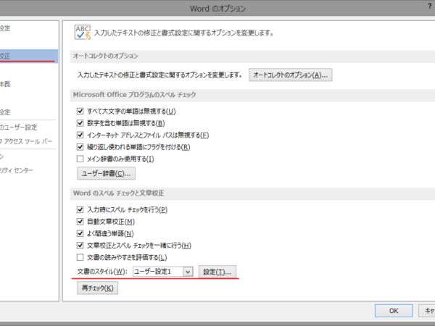
Task: Confirm with the OK button
Action: (394, 311)
